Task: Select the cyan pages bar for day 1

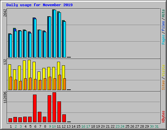Action: point(11,46)
